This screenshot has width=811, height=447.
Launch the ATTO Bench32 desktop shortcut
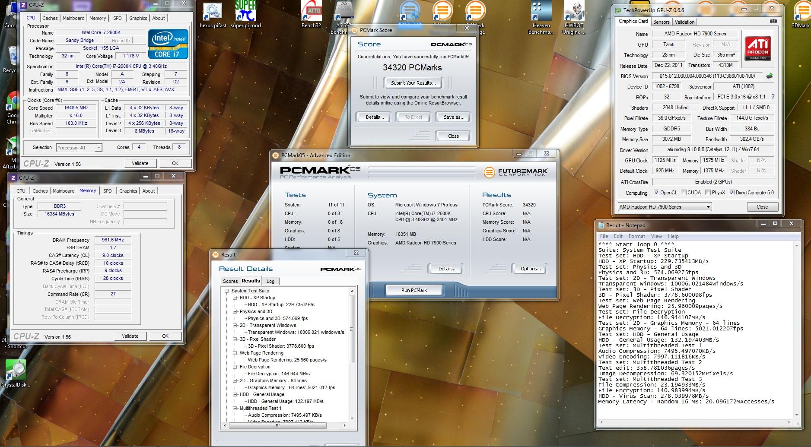tap(311, 14)
